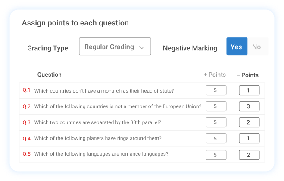Click the plus points field for Q.3
Viewport: 284px width, 181px height.
216,122
